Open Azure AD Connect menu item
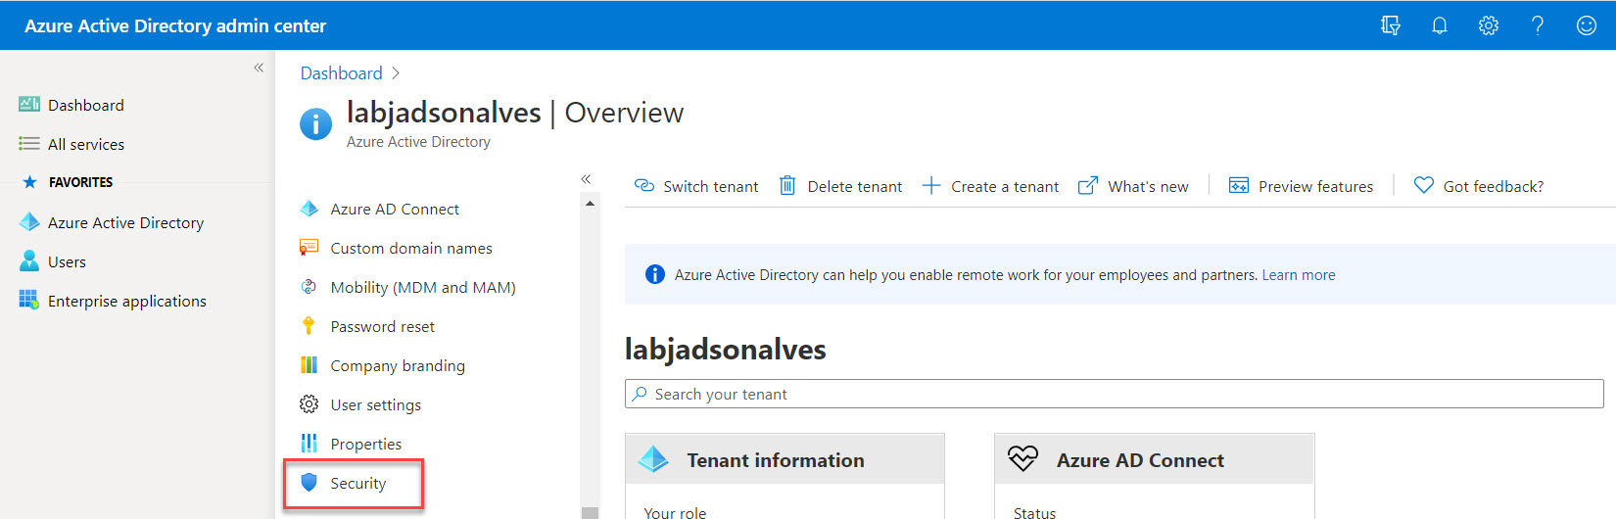Viewport: 1616px width, 519px height. (x=394, y=209)
